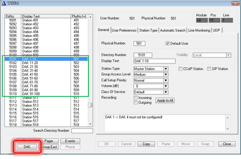Click the Physical Number input field
The width and height of the screenshot is (241, 159).
click(x=139, y=43)
